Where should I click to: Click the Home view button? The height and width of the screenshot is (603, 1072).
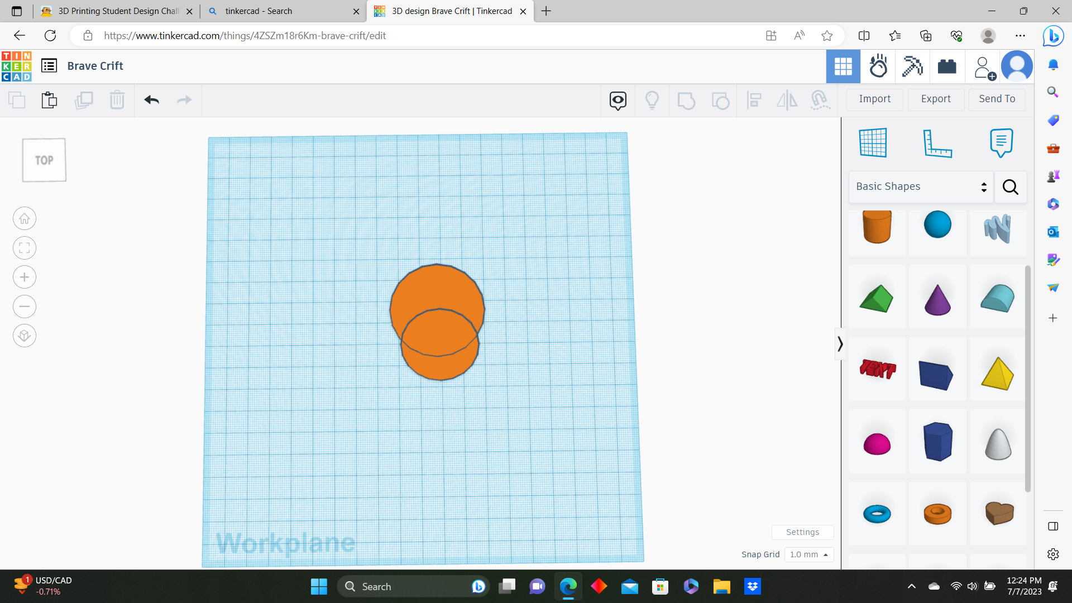click(x=25, y=218)
